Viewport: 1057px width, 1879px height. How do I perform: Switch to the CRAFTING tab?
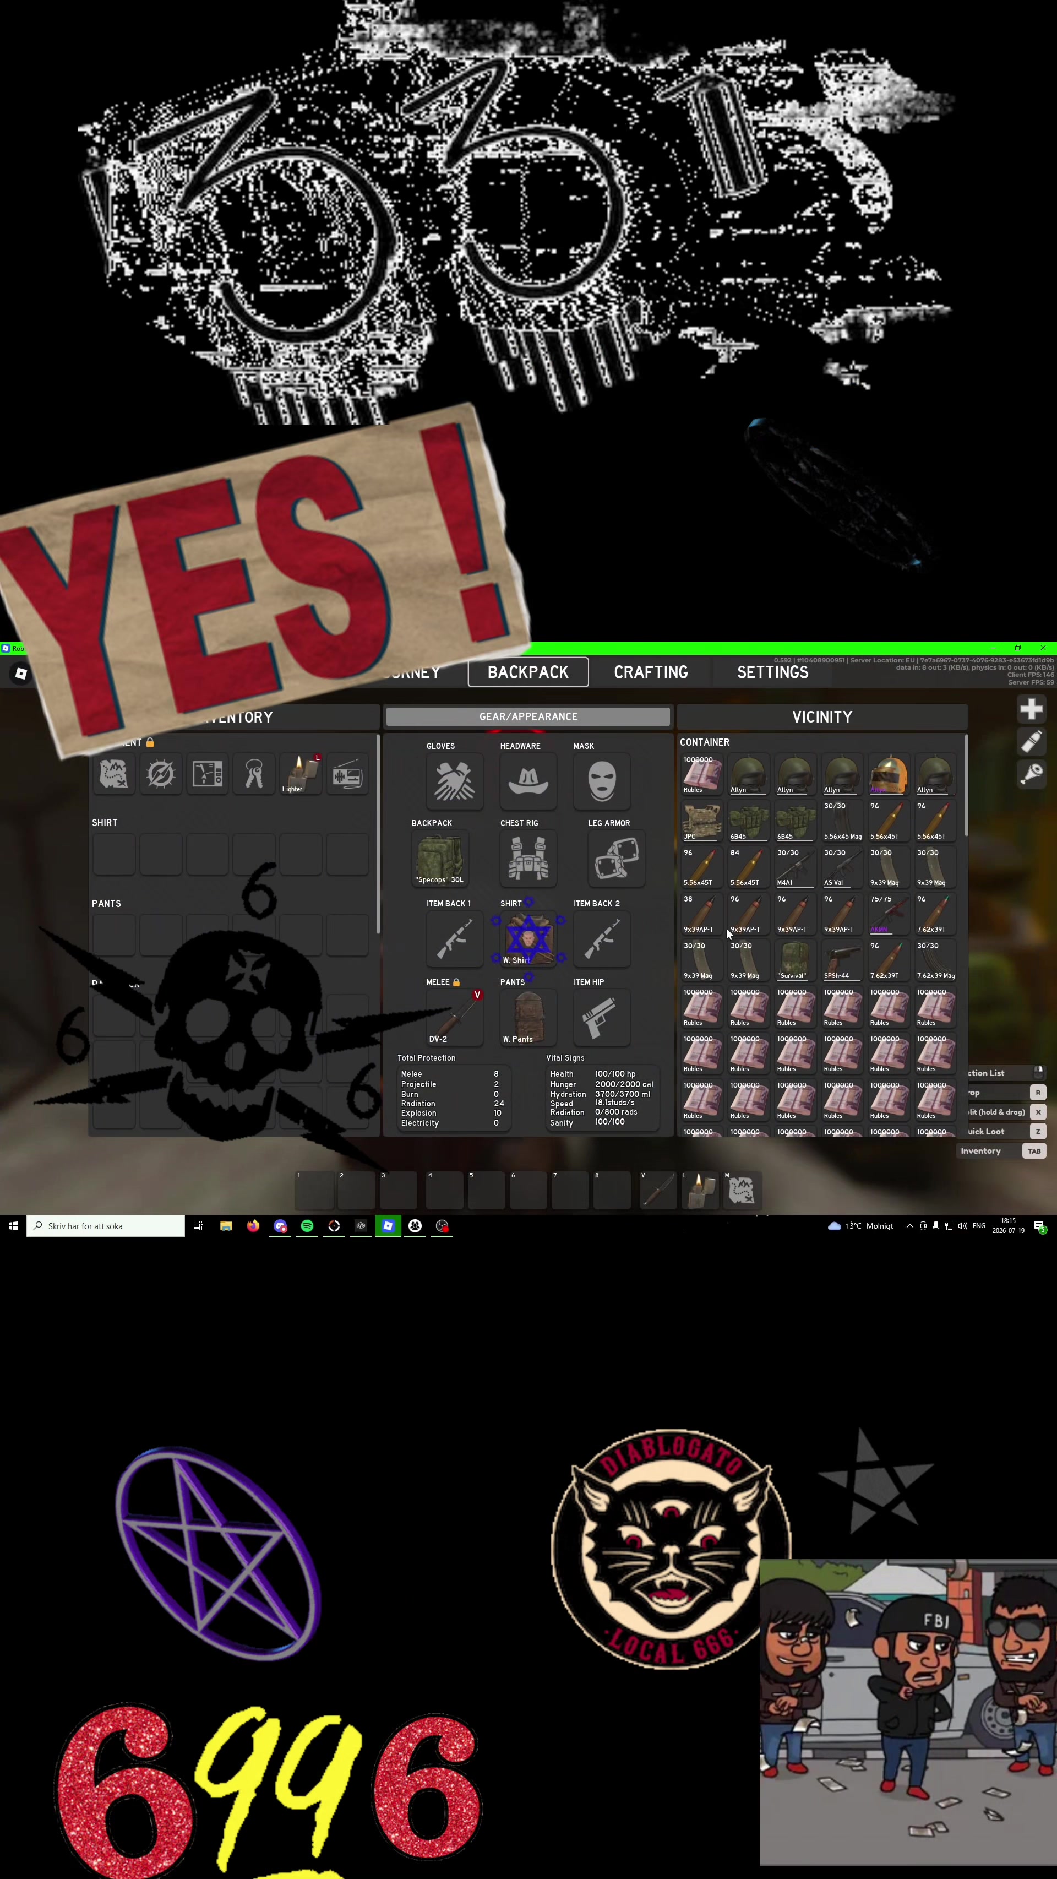[651, 672]
